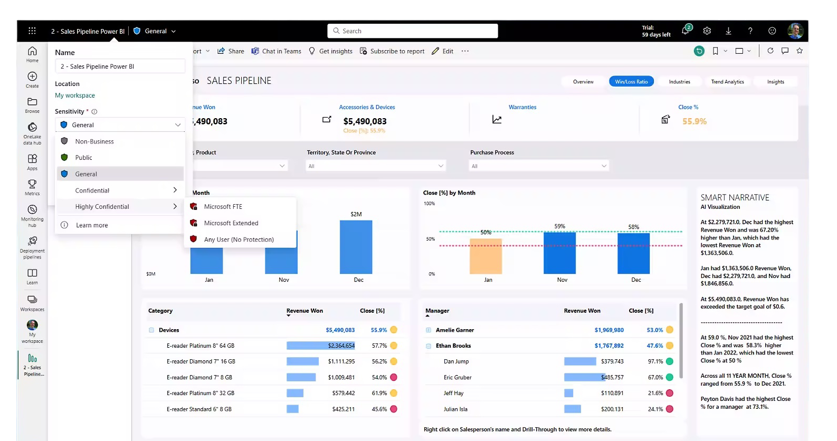Go to Home in the sidebar
The height and width of the screenshot is (441, 837).
point(32,54)
